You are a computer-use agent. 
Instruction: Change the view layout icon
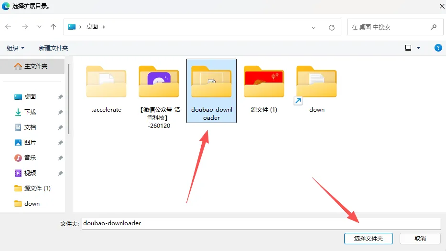pyautogui.click(x=408, y=48)
